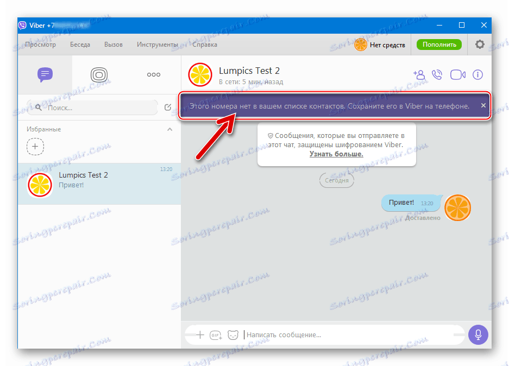The width and height of the screenshot is (509, 366).
Task: Open the Вызов menu
Action: (x=113, y=45)
